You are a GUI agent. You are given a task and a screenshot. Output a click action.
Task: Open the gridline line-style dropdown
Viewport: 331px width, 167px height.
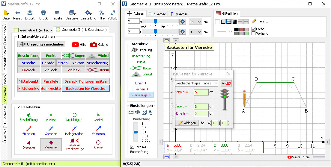[224, 32]
